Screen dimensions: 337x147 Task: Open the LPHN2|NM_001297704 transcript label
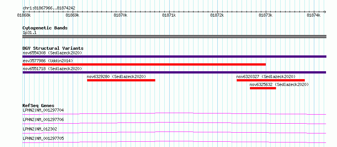(43, 110)
